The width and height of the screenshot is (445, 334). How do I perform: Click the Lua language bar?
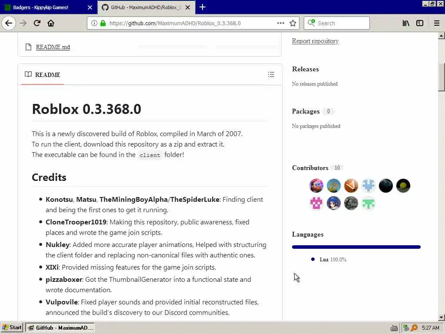click(x=356, y=247)
